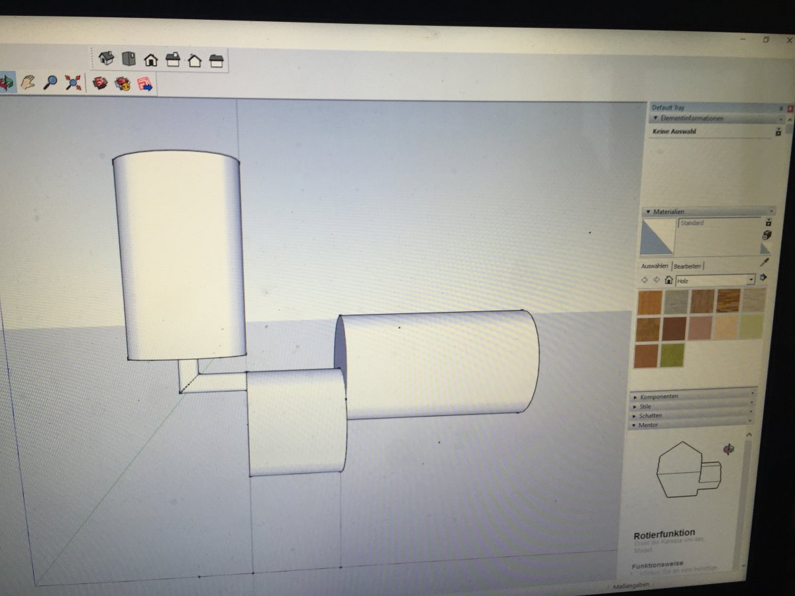Switch to Top view
Image resolution: width=795 pixels, height=596 pixels.
coord(129,59)
